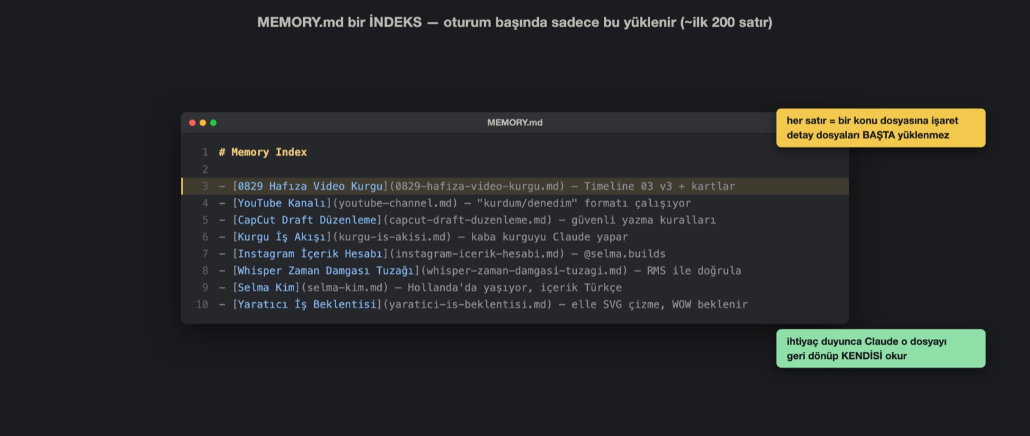Click the green maximize dot of MEMORY.md window
Screen dimensions: 1030x436
click(x=213, y=123)
